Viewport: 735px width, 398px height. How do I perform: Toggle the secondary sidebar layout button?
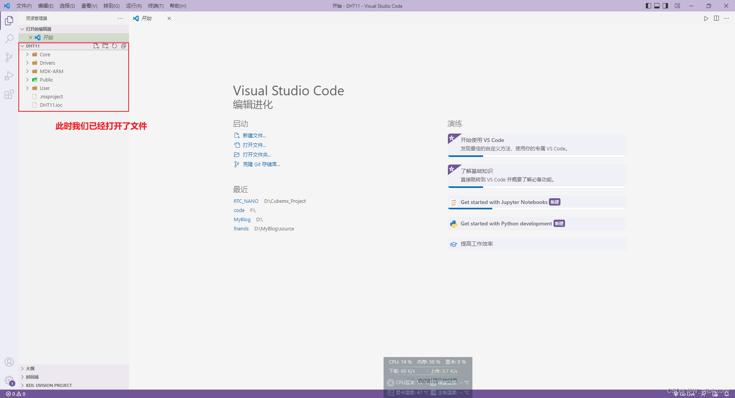tap(665, 6)
